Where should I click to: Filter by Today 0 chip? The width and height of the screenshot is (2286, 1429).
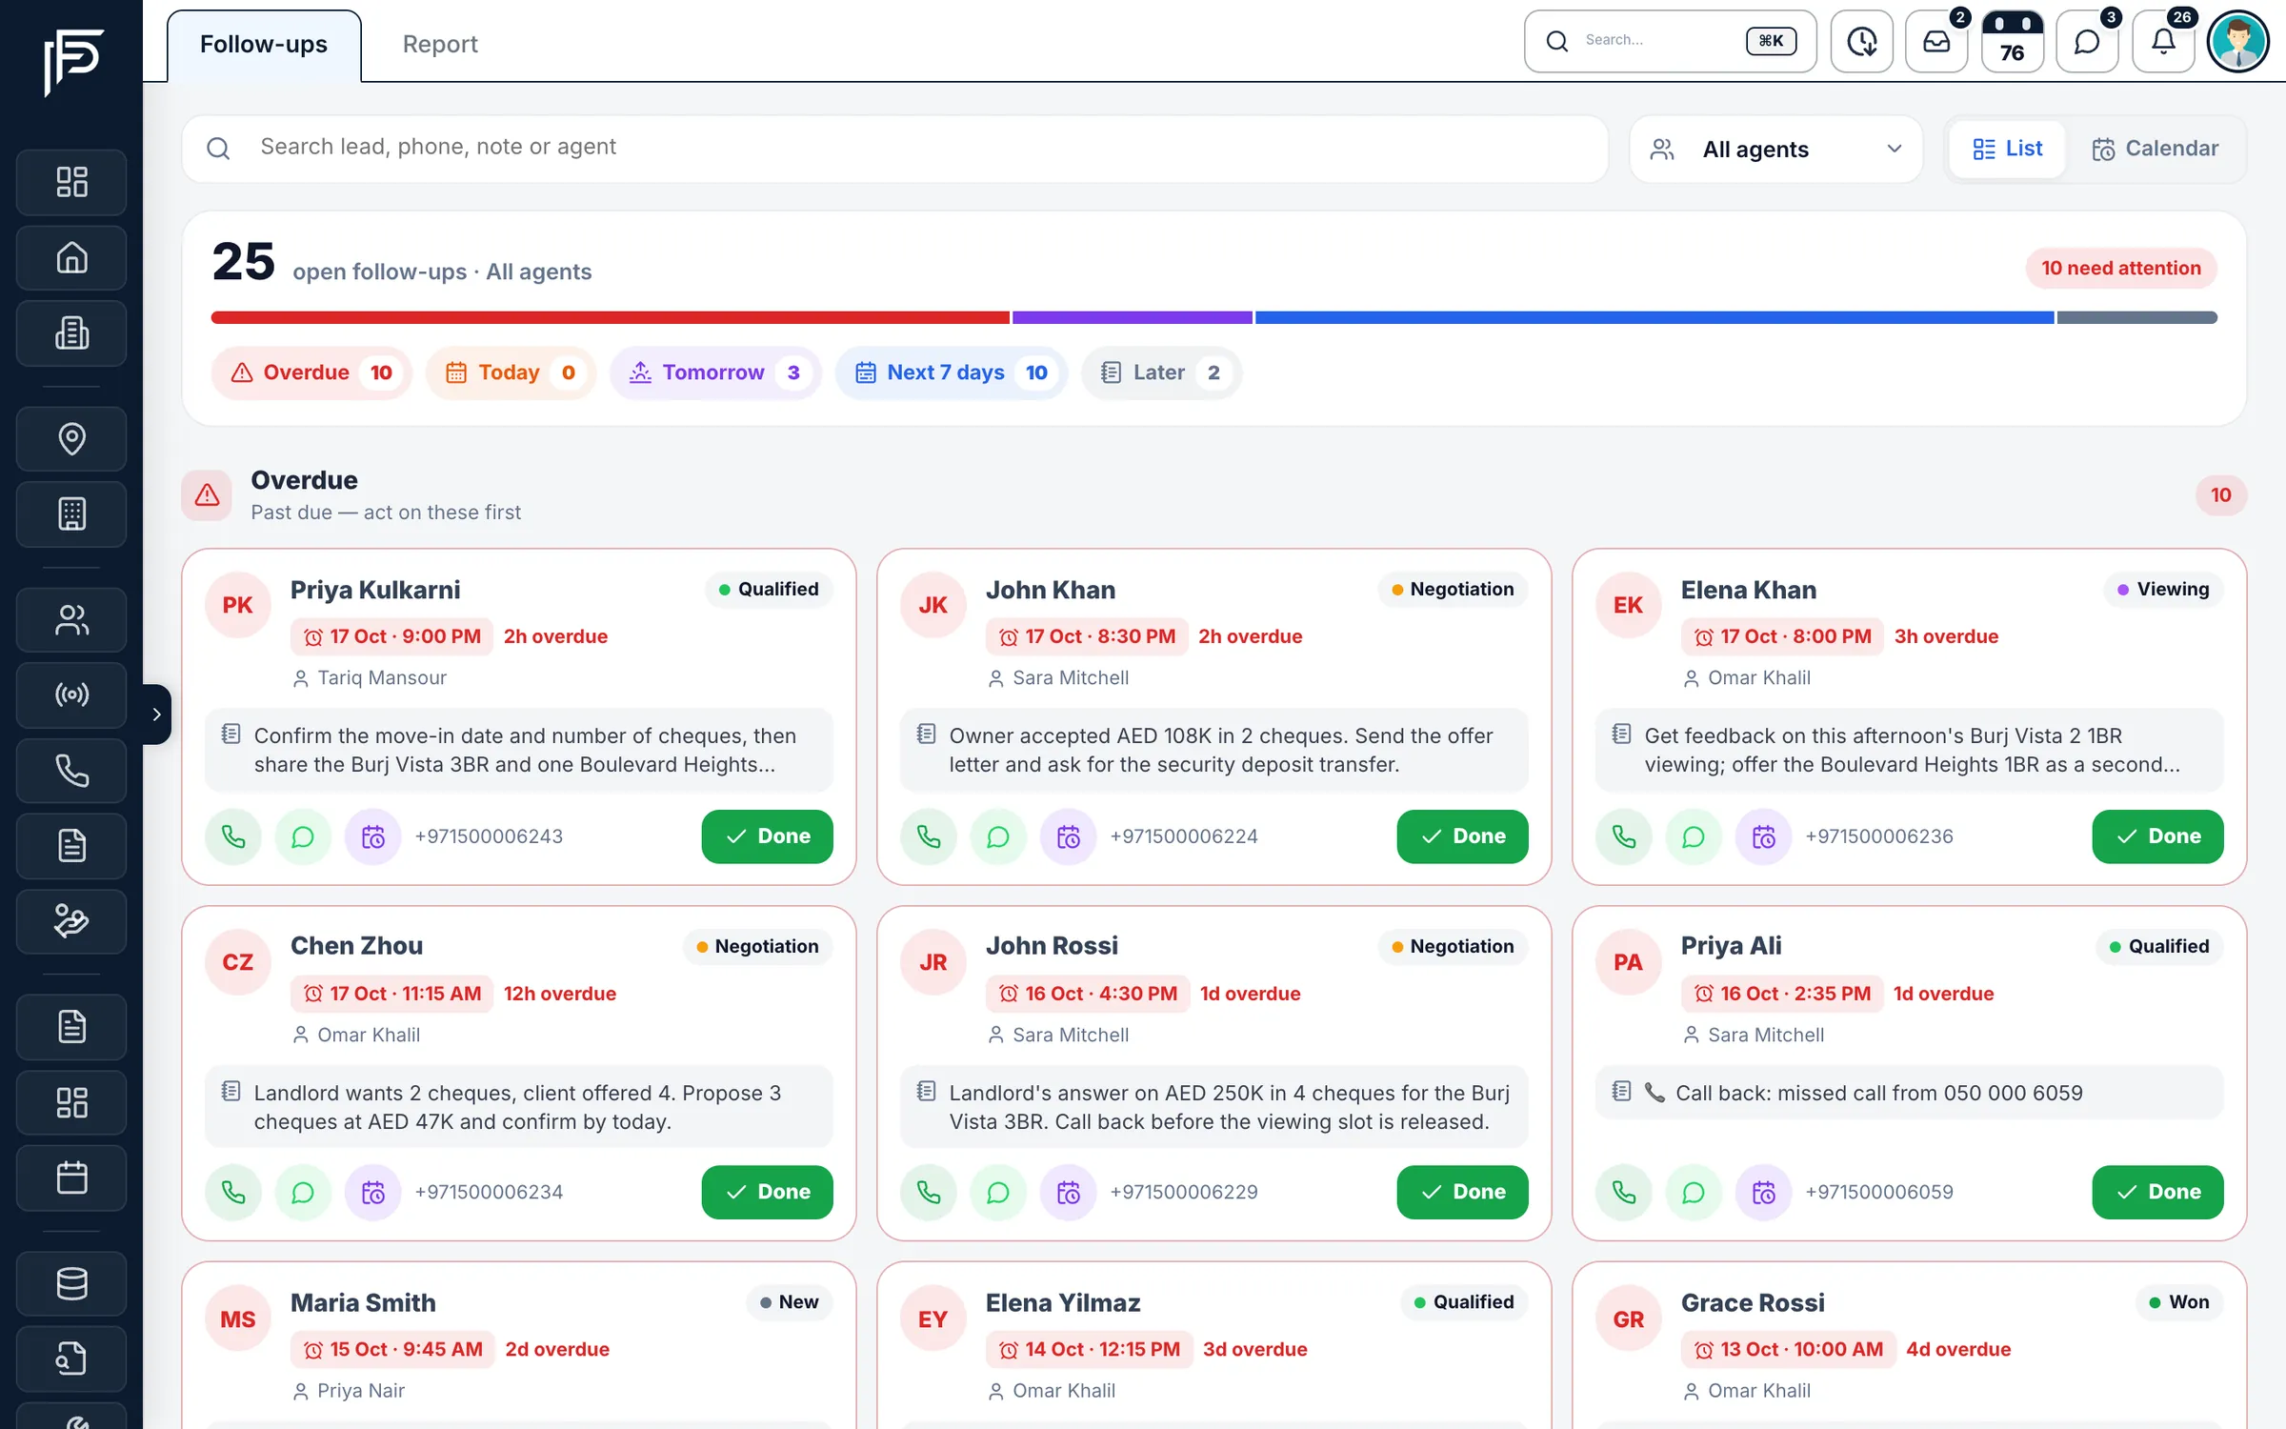(511, 372)
